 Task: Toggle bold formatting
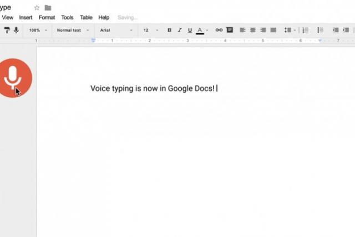(169, 30)
